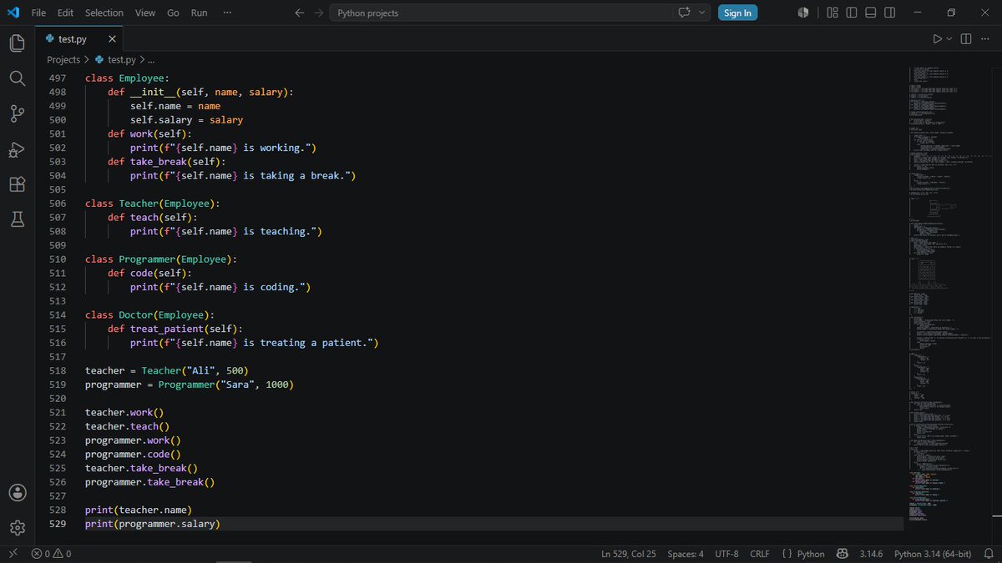Select Python 3.14 (64-bit) interpreter
This screenshot has height=563, width=1002.
coord(933,554)
